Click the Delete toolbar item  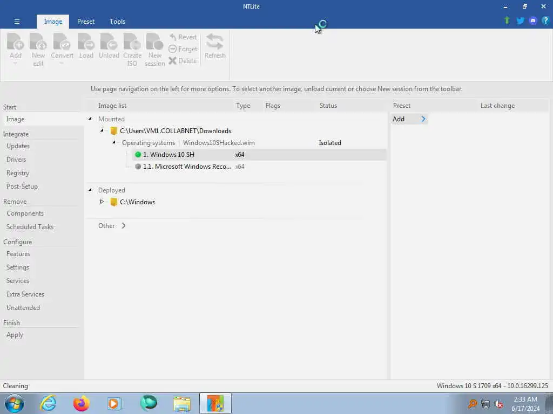click(183, 60)
